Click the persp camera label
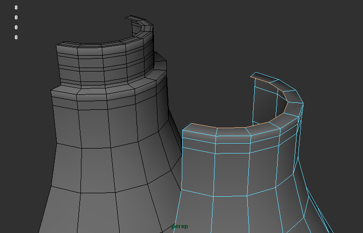The height and width of the screenshot is (233, 363). pyautogui.click(x=179, y=227)
